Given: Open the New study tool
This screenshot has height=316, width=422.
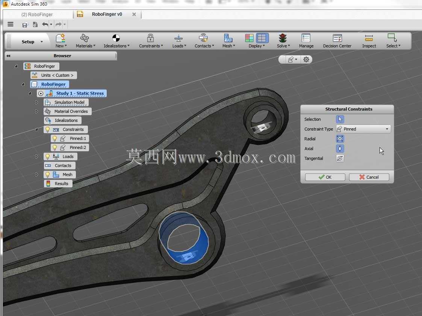Looking at the screenshot, I should point(61,41).
